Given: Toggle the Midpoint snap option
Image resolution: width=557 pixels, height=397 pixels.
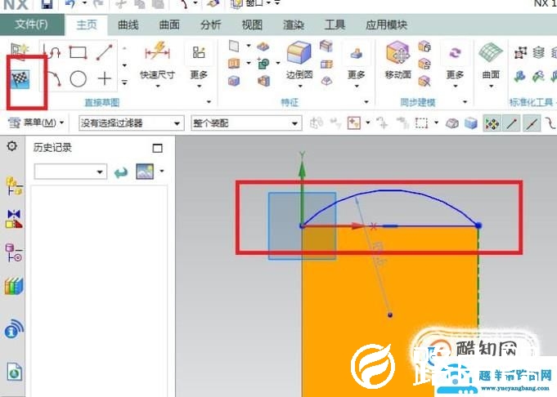Looking at the screenshot, I should tap(532, 123).
